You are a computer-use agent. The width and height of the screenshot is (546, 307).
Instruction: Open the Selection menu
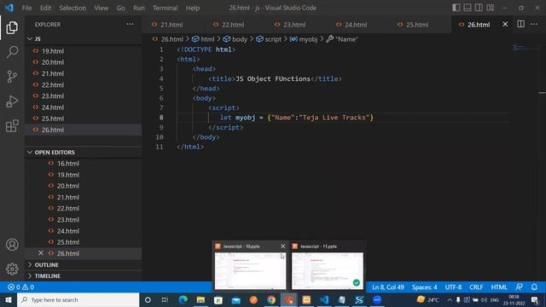(73, 8)
